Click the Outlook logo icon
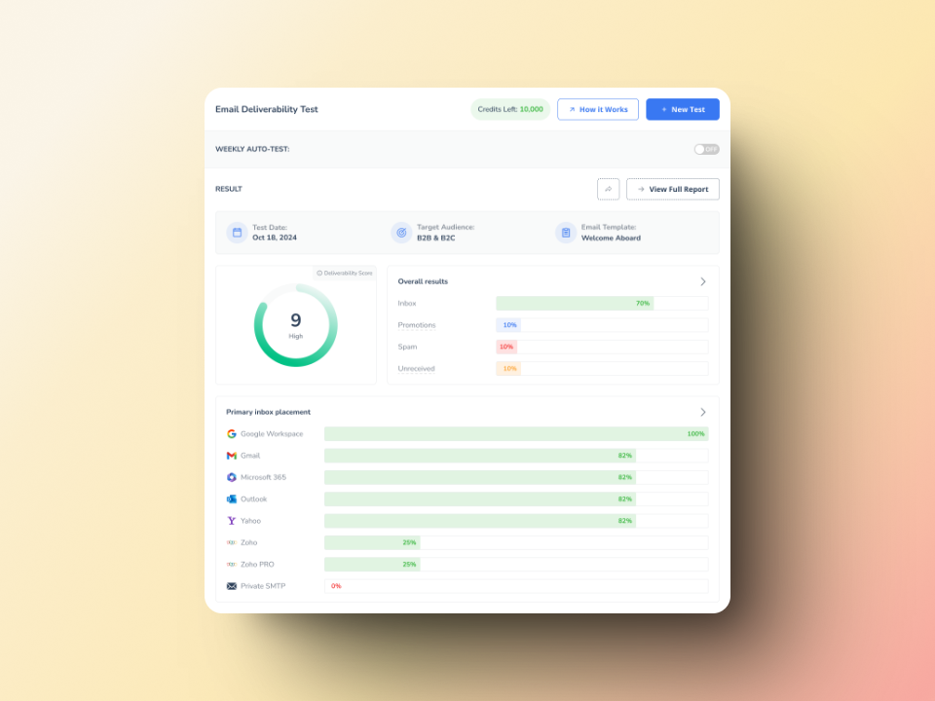 232,499
